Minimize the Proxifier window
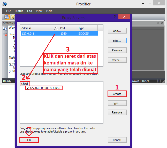167x148 pixels. point(143,3)
